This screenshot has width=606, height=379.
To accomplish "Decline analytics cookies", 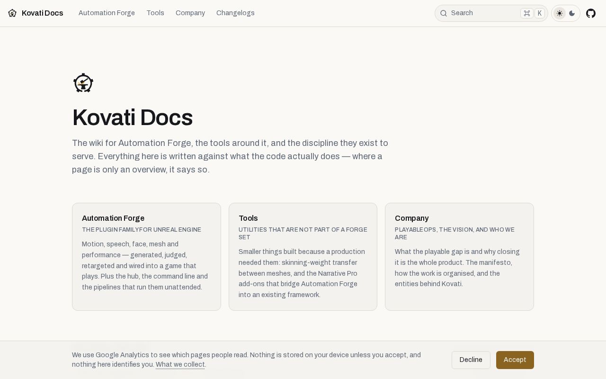I will pos(471,360).
